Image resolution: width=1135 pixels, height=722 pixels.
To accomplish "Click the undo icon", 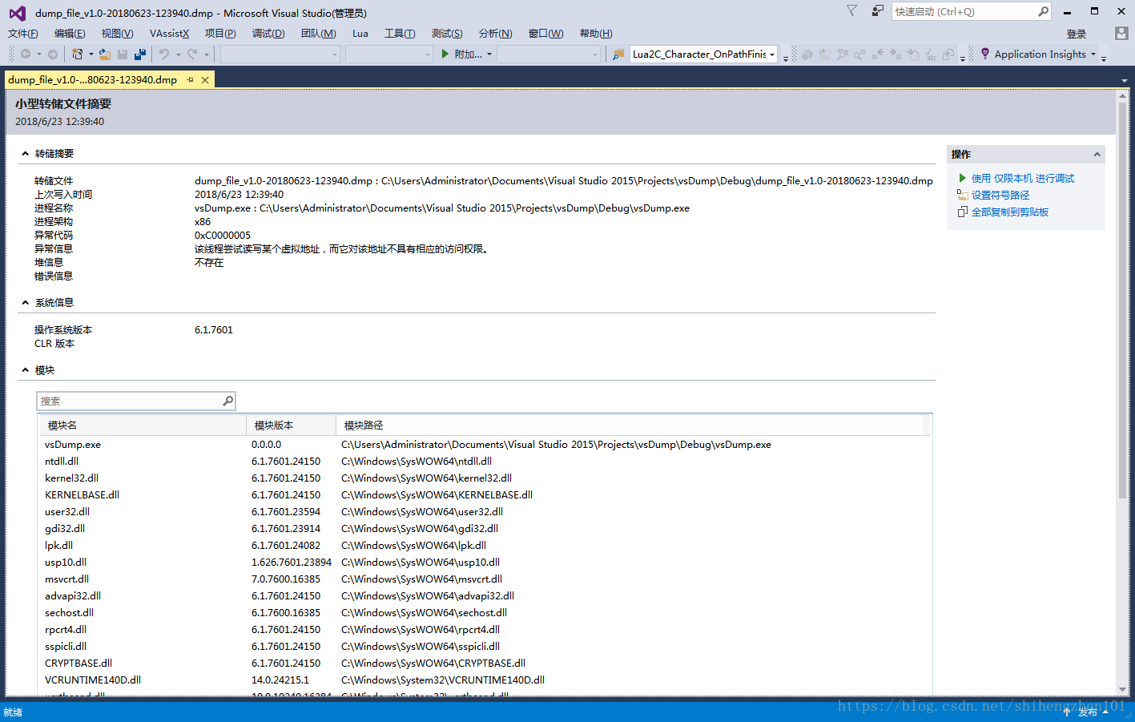I will (x=164, y=54).
